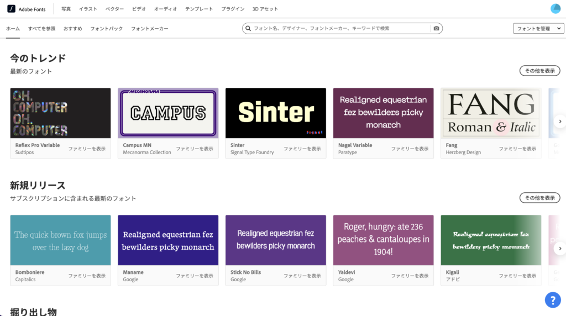Click the Campus MN font name
Viewport: 566px width, 316px height.
click(x=137, y=145)
